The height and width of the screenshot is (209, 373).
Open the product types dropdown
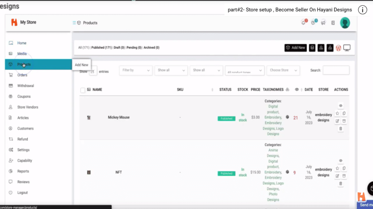point(244,71)
